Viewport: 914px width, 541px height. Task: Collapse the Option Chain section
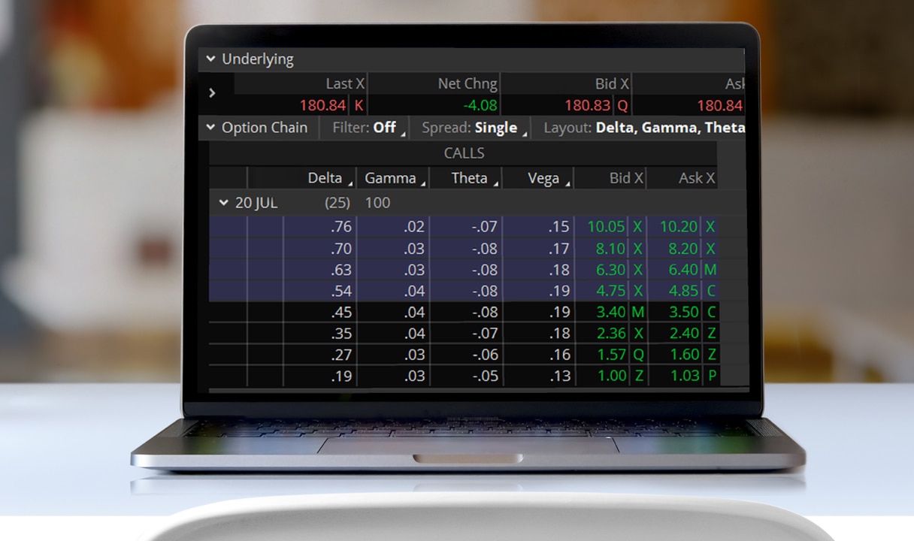pyautogui.click(x=210, y=128)
